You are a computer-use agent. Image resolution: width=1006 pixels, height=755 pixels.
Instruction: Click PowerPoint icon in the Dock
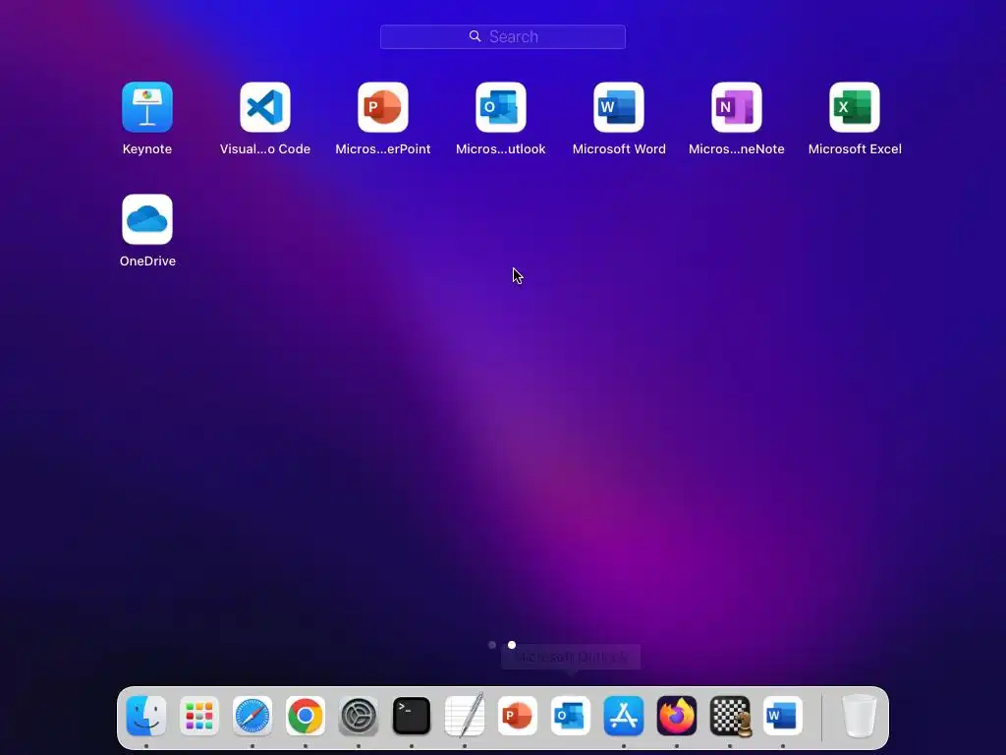[x=518, y=716]
